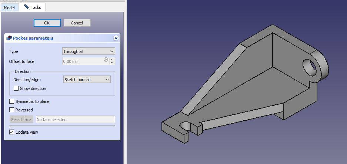Increase the Offset to face value

click(x=112, y=60)
